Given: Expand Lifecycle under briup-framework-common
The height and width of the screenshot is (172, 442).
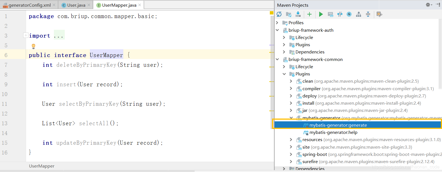Looking at the screenshot, I should [284, 67].
